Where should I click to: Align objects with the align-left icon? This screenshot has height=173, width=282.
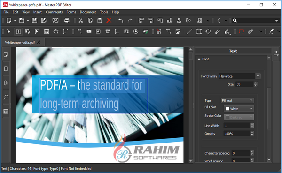141,20
